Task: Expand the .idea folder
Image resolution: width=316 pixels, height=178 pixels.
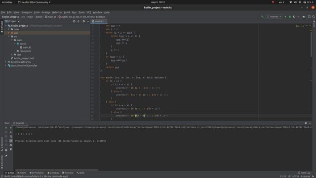Action: point(9,29)
